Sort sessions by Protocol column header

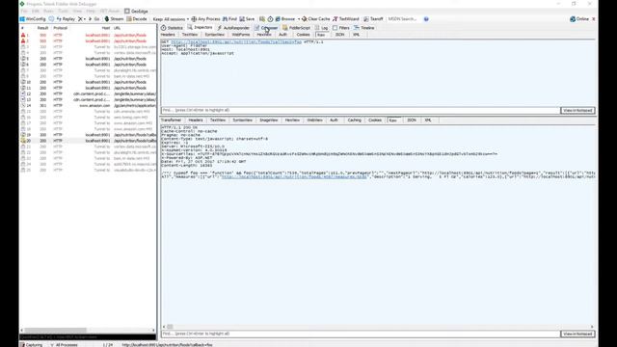pos(60,28)
